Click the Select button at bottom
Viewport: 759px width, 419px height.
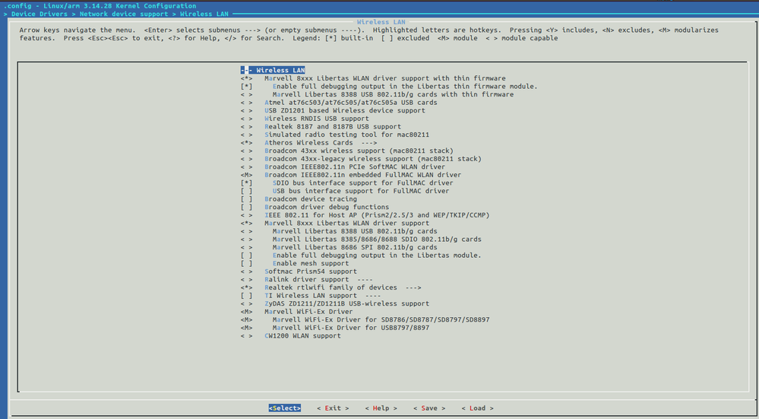(285, 408)
